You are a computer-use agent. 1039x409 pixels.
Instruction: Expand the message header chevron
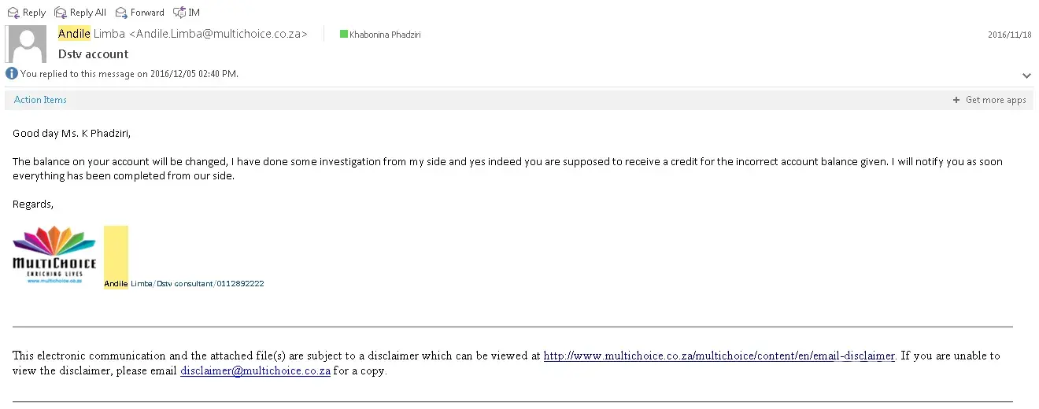tap(1026, 76)
